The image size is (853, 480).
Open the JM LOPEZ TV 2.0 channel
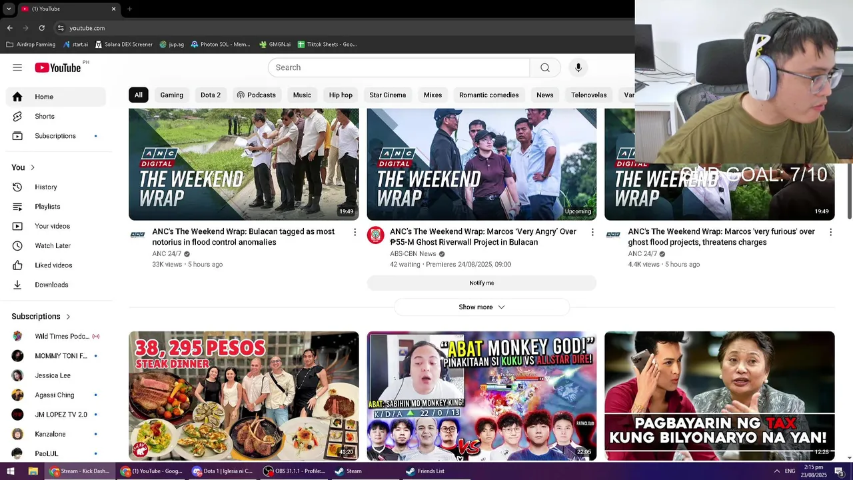tap(56, 415)
